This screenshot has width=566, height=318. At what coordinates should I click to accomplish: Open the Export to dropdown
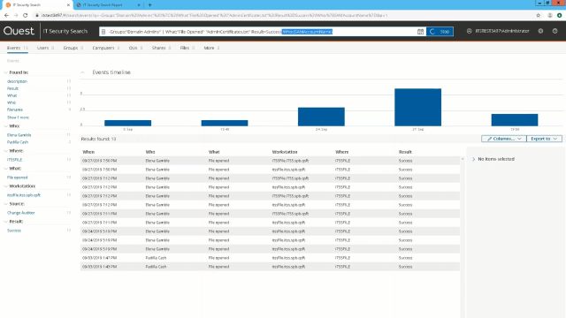[544, 139]
